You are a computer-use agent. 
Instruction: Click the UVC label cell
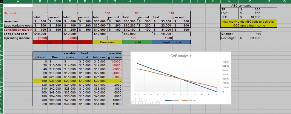(230, 13)
